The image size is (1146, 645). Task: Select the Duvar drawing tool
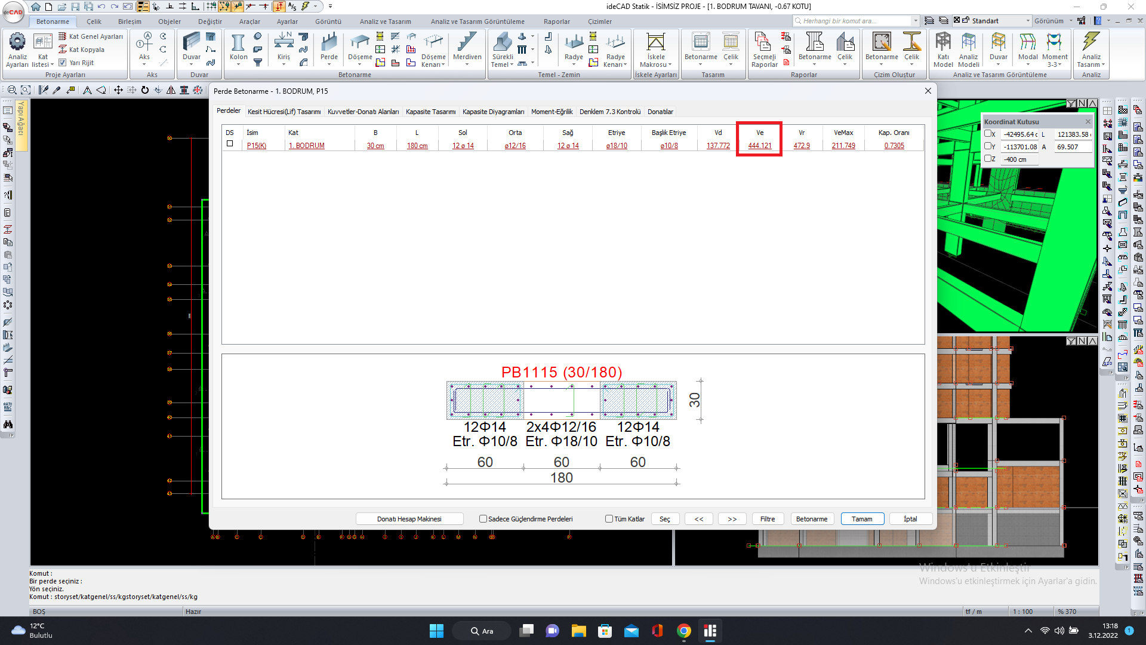tap(192, 48)
